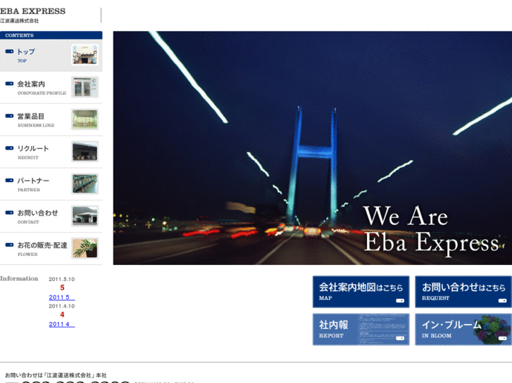Image resolution: width=512 pixels, height=383 pixels.
Task: Click the パートナー thumbnail image
Action: 85,184
